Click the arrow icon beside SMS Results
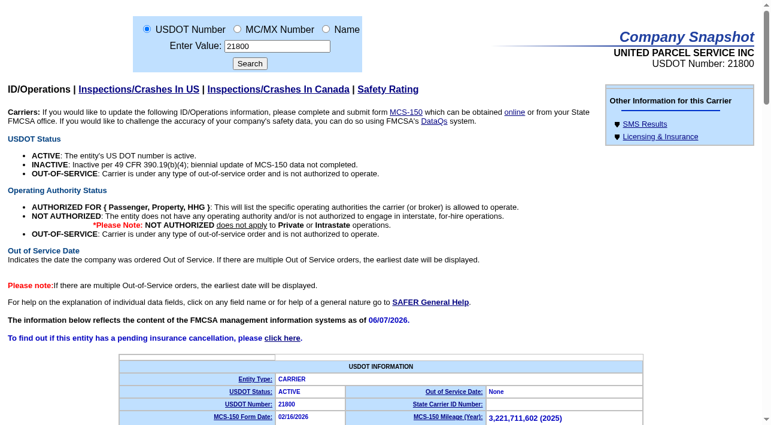Viewport: 771px width, 425px height. pos(617,124)
